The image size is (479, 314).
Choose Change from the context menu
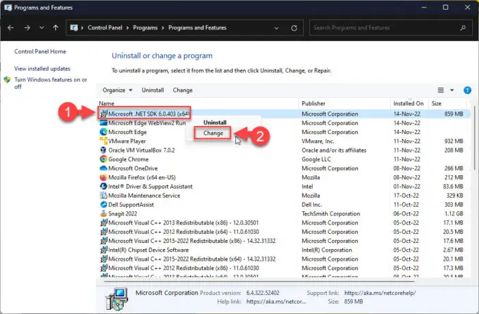pos(213,133)
